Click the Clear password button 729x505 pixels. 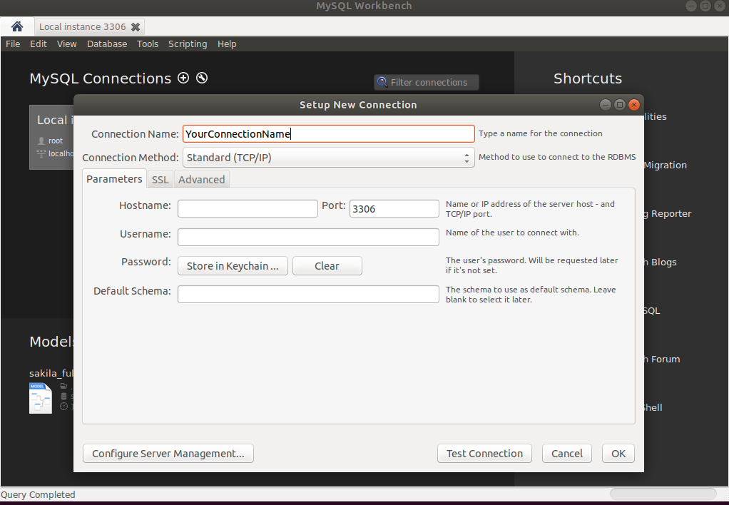[327, 266]
